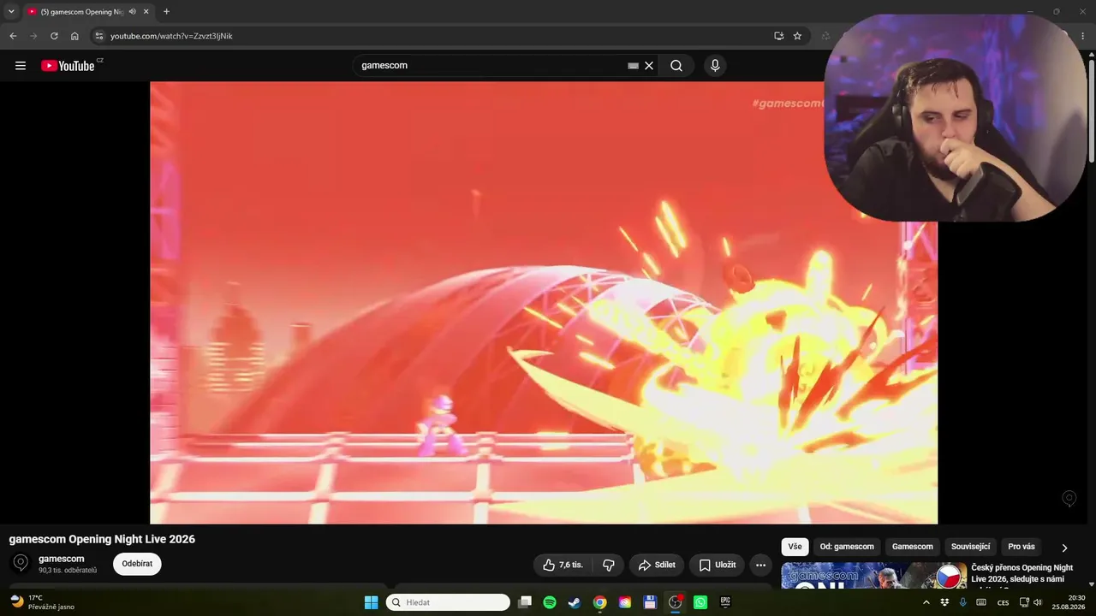Open microphone tray indicator
This screenshot has width=1096, height=616.
coord(962,602)
